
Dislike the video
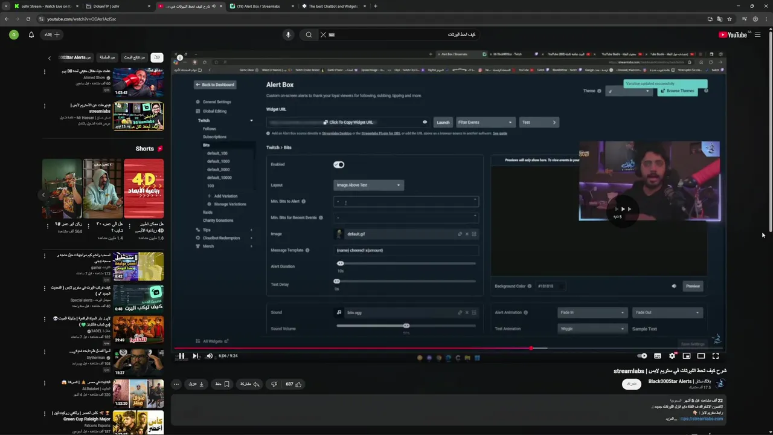(274, 384)
